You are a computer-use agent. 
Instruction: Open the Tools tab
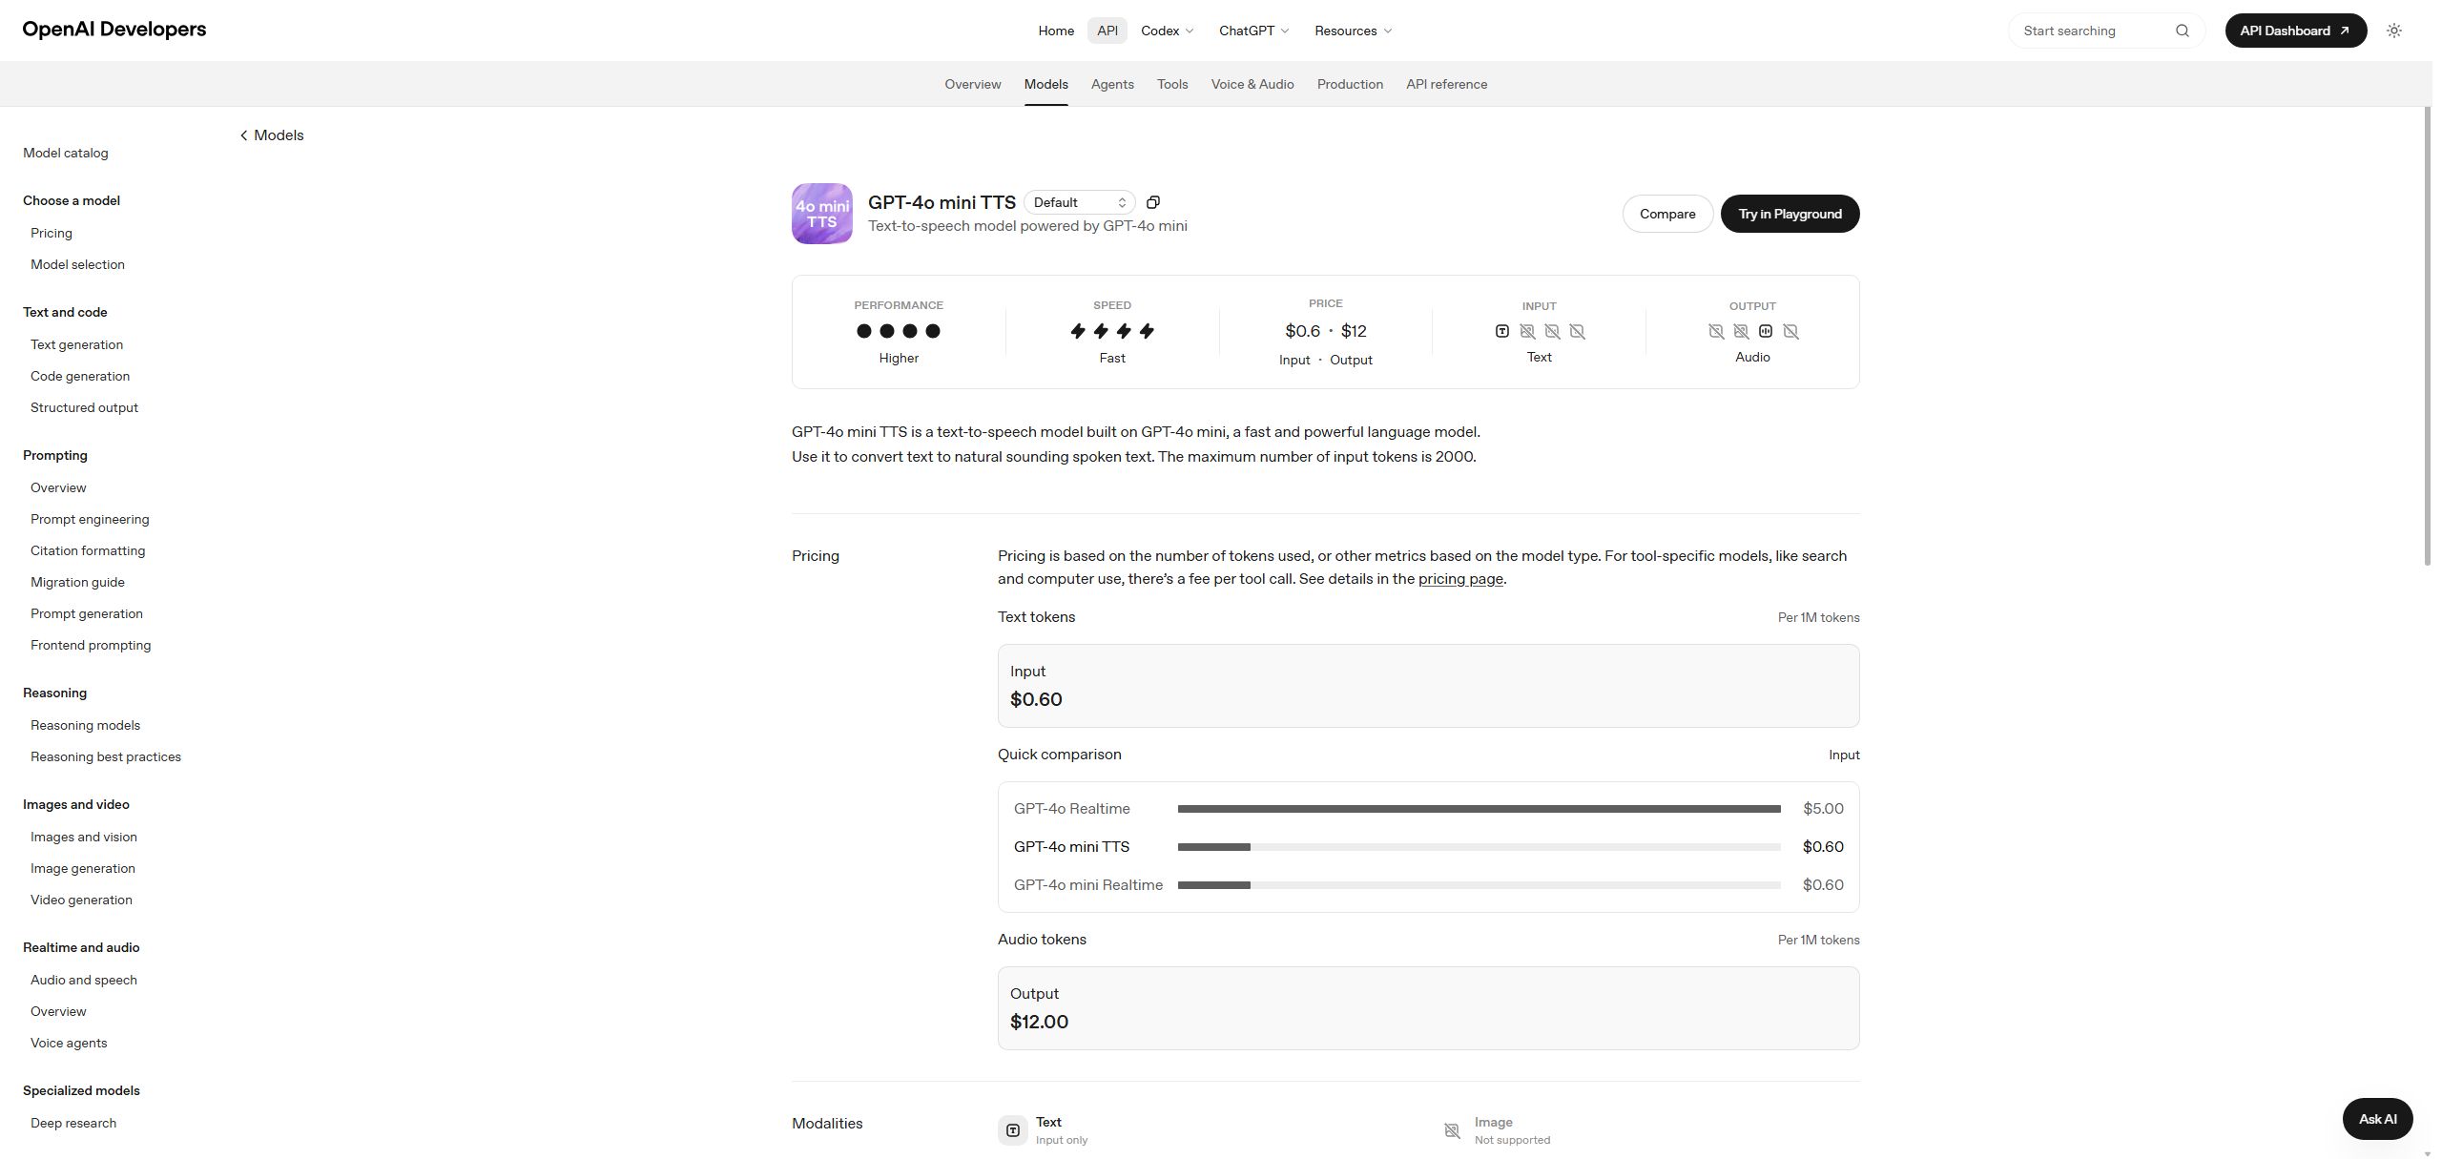coord(1172,84)
